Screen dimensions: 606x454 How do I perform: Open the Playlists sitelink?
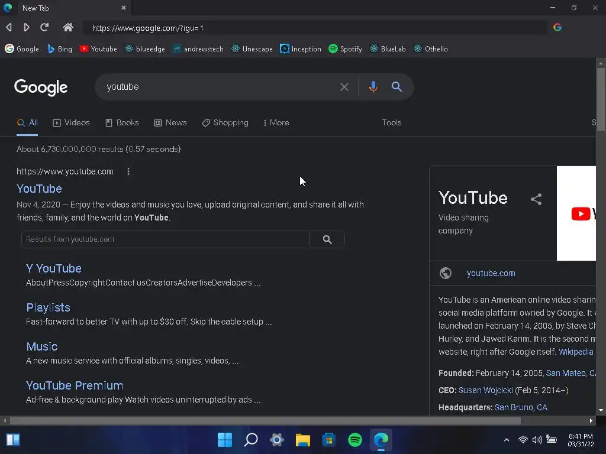[x=49, y=307]
